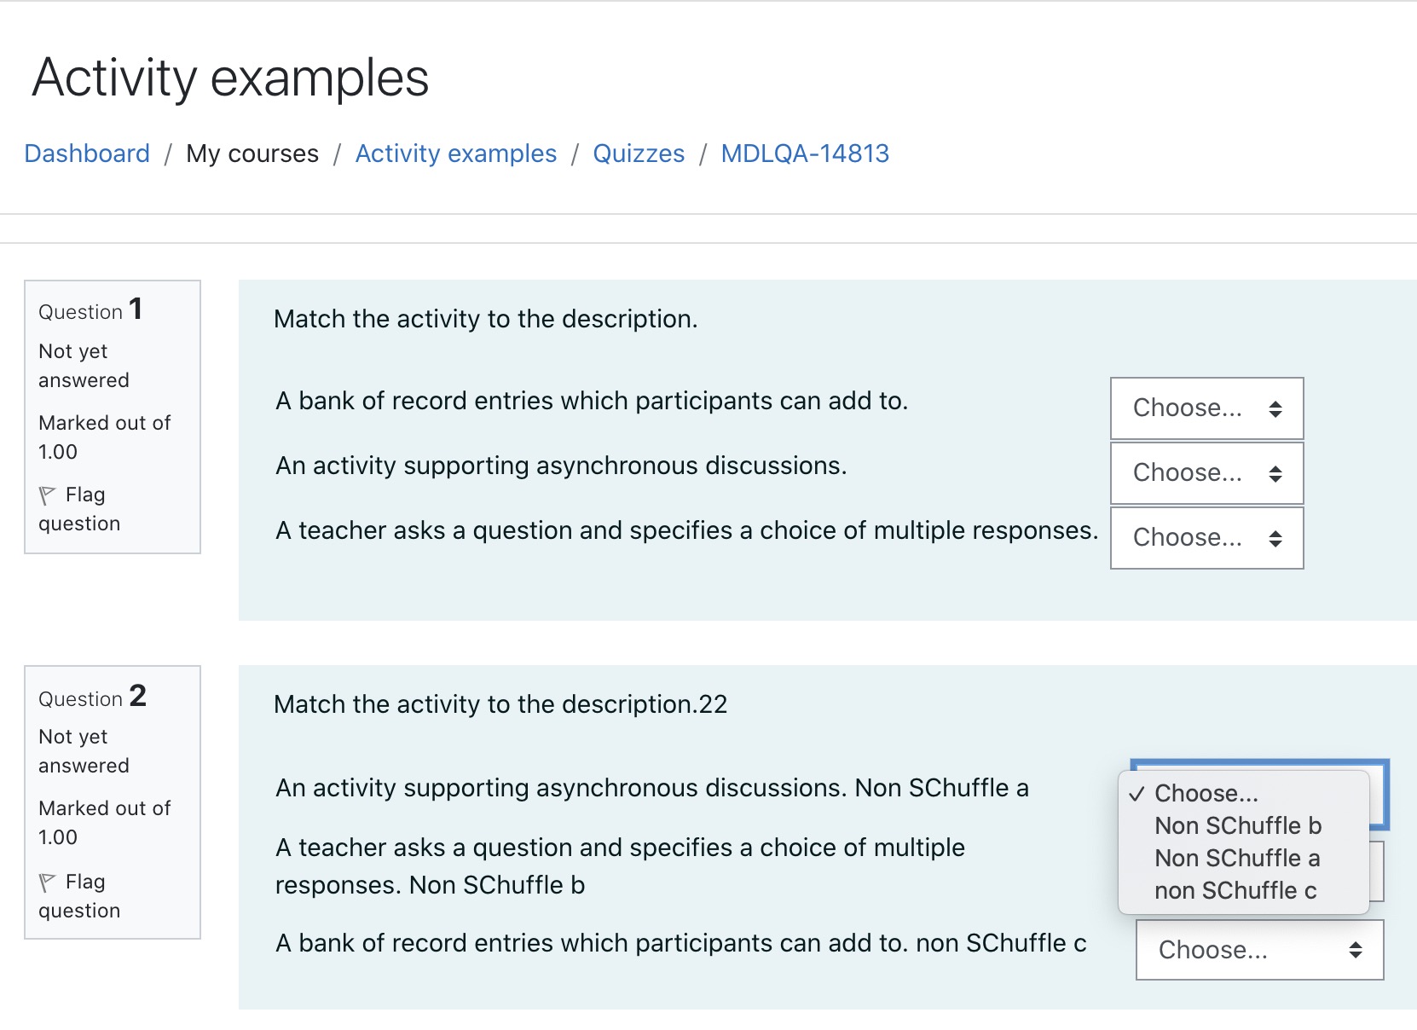1417x1030 pixels.
Task: Open the dropdown for asynchronous discussions in Question 1
Action: [1206, 473]
